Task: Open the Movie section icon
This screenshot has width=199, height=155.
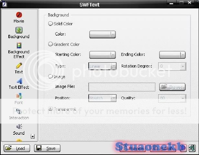Action: [x=19, y=15]
